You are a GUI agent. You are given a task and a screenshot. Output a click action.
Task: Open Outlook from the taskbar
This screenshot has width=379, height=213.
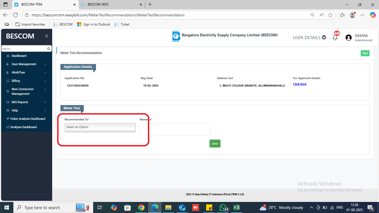[x=182, y=207]
